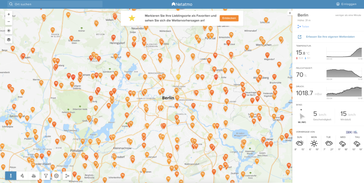
Task: Open map settings gear icon
Action: [x=56, y=176]
